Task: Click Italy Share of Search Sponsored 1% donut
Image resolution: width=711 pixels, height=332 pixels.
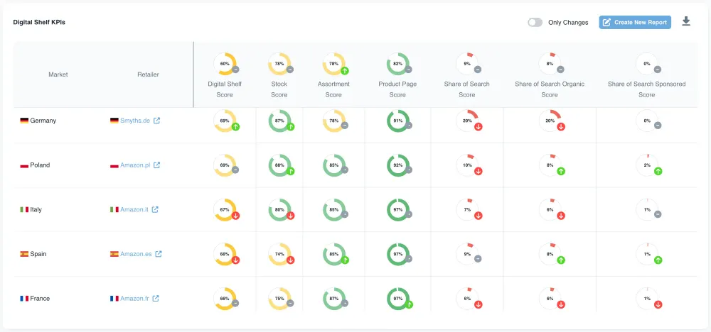Action: 647,210
